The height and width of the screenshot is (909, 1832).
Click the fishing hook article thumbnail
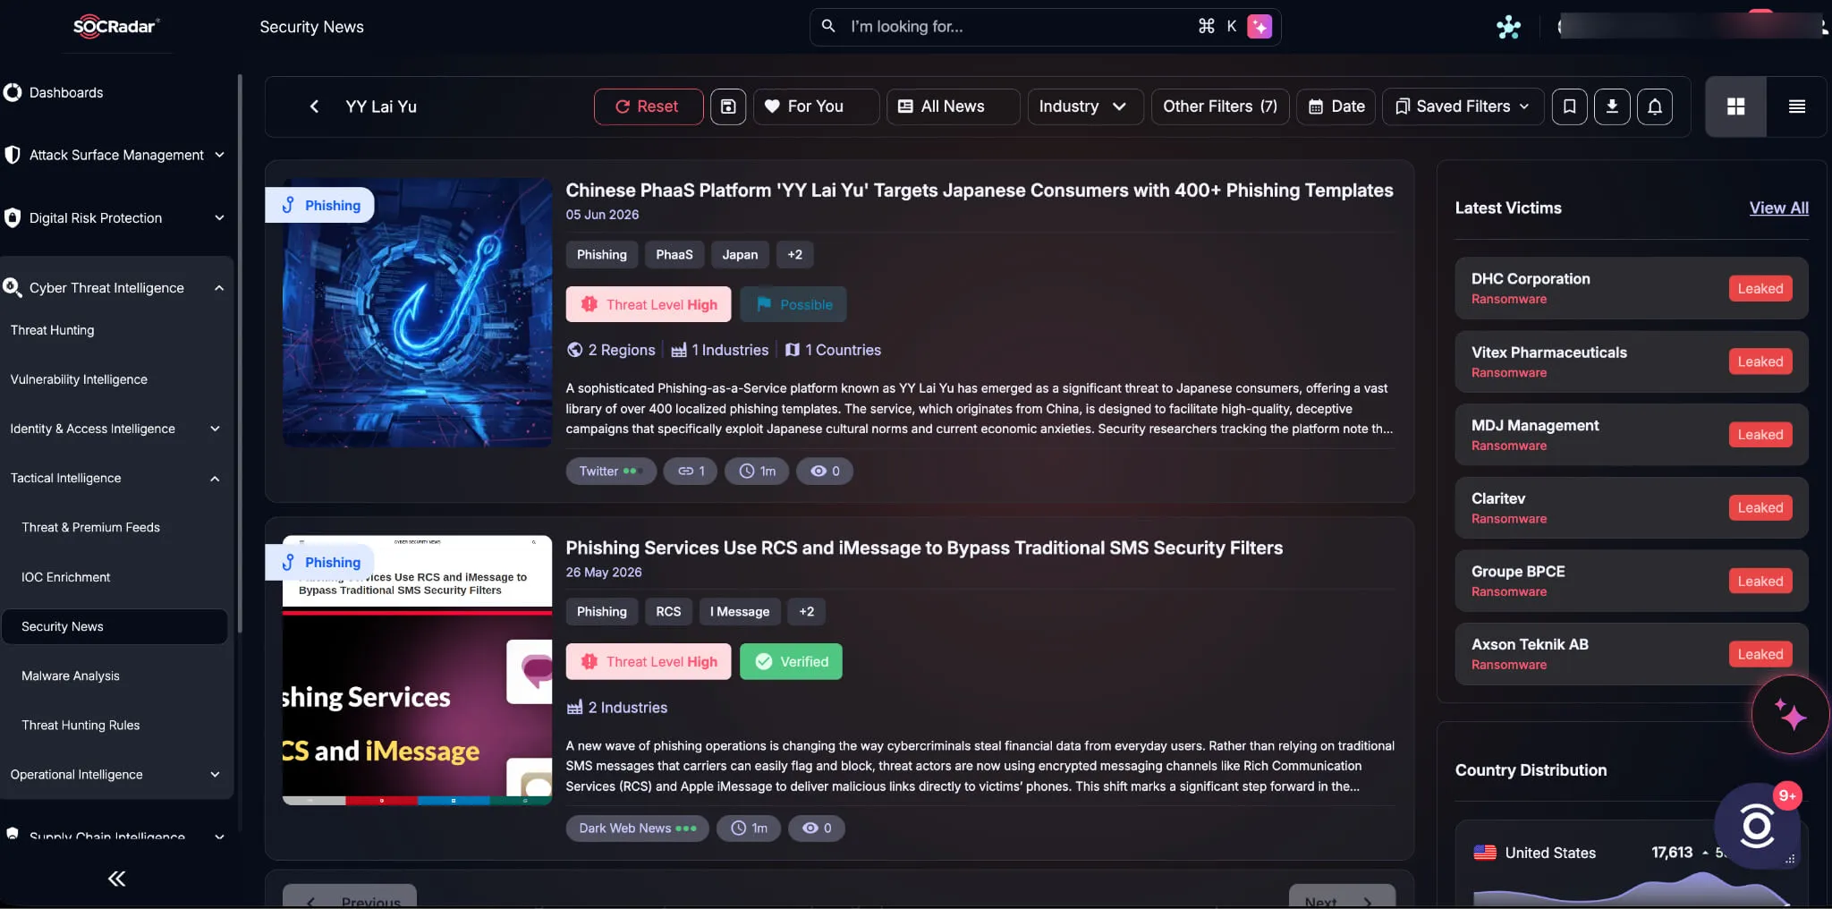(417, 313)
